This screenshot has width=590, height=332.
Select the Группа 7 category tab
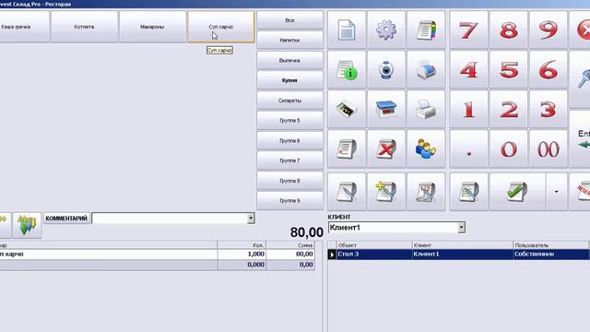[x=289, y=160]
